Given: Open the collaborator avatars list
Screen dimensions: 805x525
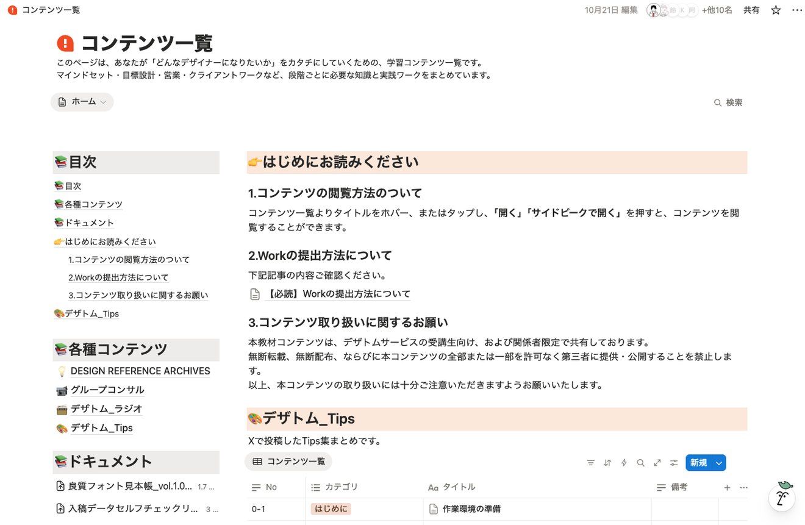Looking at the screenshot, I should (671, 10).
